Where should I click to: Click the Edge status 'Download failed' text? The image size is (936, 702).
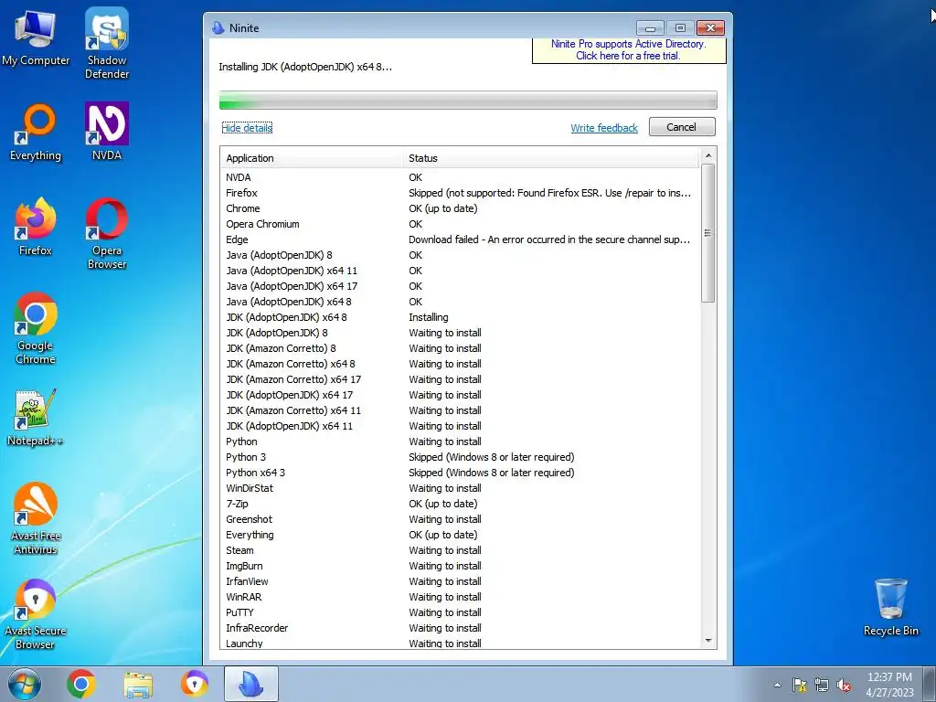click(549, 239)
